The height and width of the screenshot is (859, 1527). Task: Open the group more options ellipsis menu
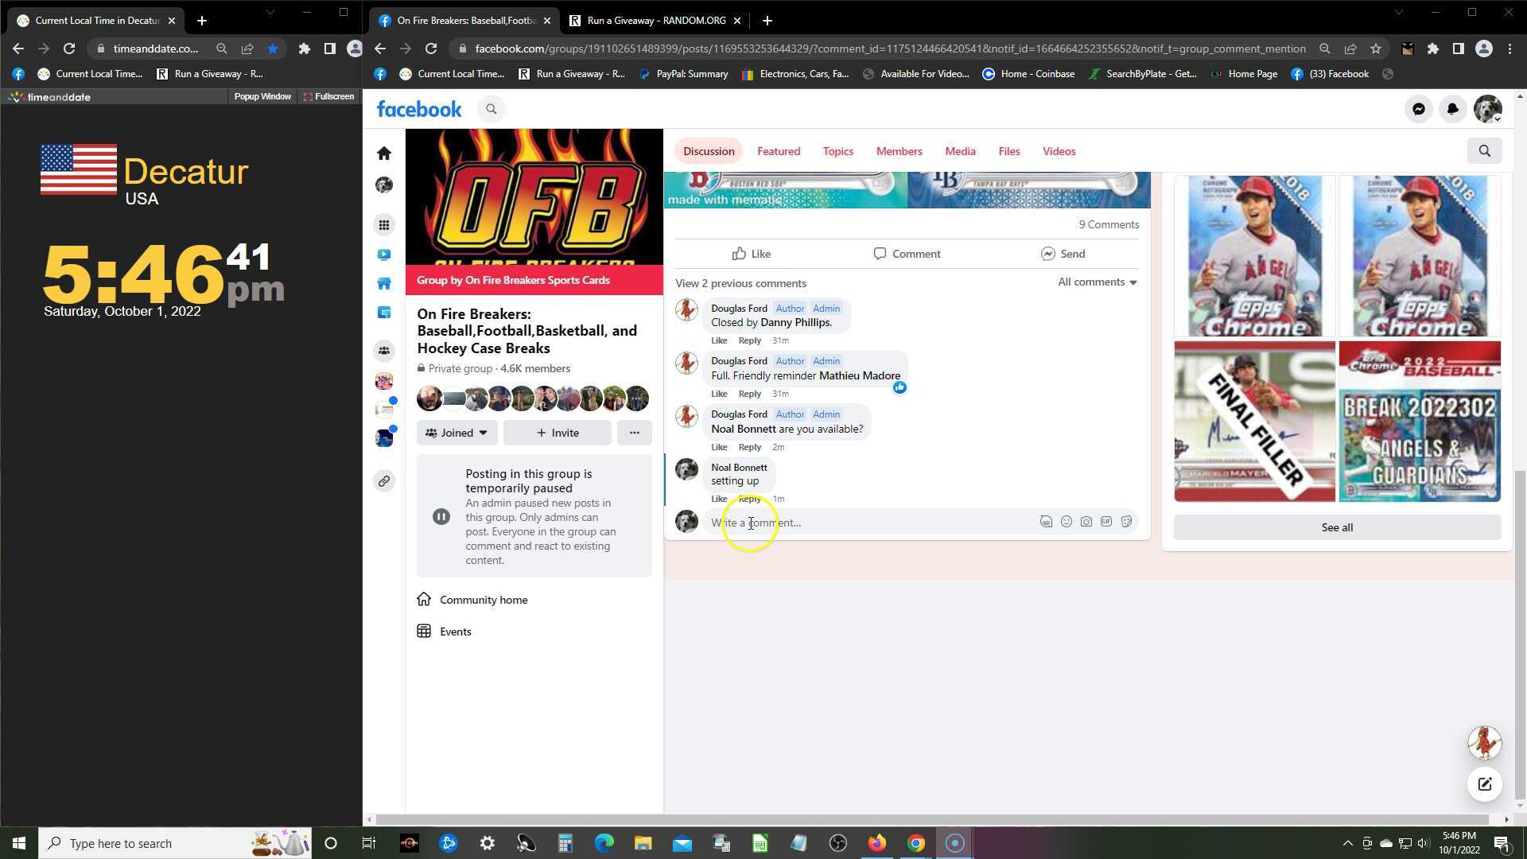[x=634, y=433]
